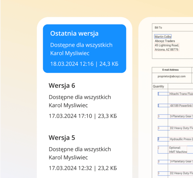Select the 45 Lightning Road address block

[167, 47]
